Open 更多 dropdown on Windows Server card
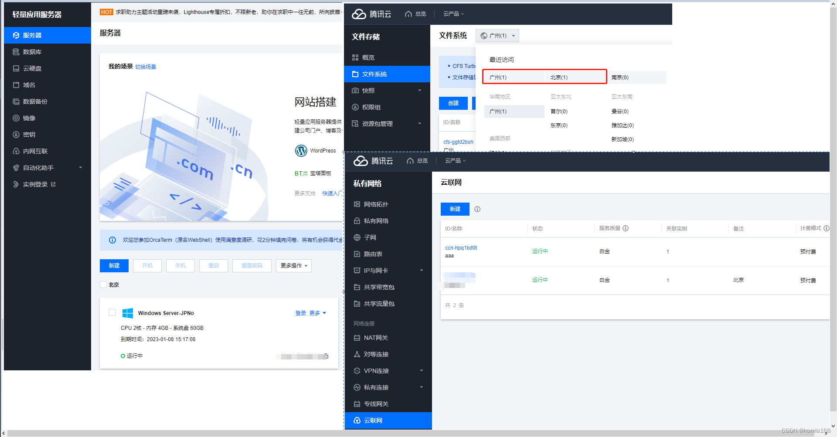Viewport: 837px width, 437px height. 318,313
